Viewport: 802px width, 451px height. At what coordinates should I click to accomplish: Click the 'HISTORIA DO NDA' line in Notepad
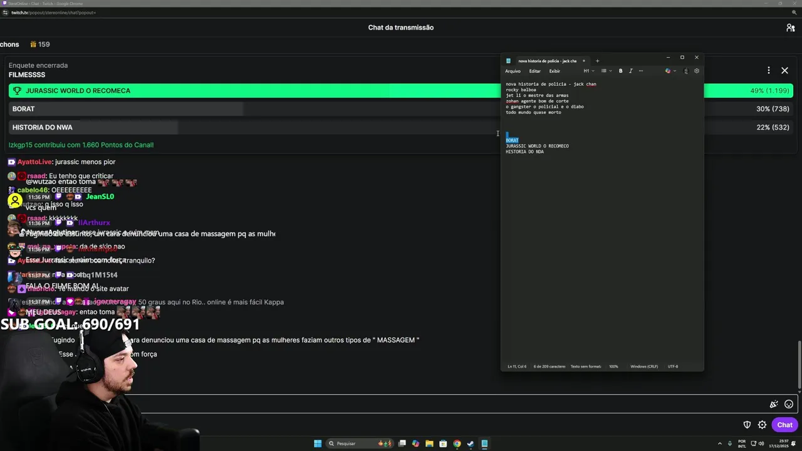pyautogui.click(x=524, y=152)
